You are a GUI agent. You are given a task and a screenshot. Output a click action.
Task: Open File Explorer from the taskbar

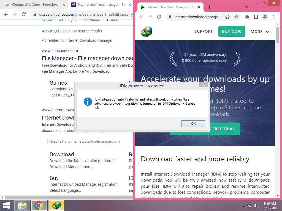pyautogui.click(x=22, y=206)
